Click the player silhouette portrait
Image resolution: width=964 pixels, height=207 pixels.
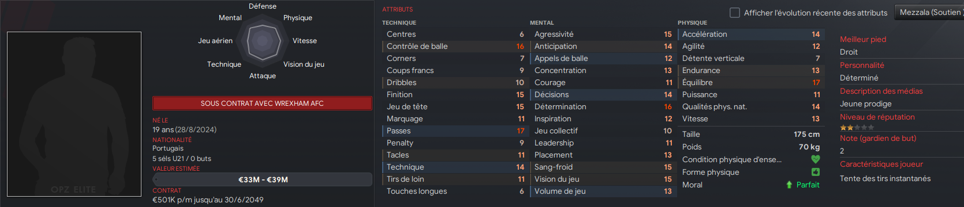tap(74, 114)
